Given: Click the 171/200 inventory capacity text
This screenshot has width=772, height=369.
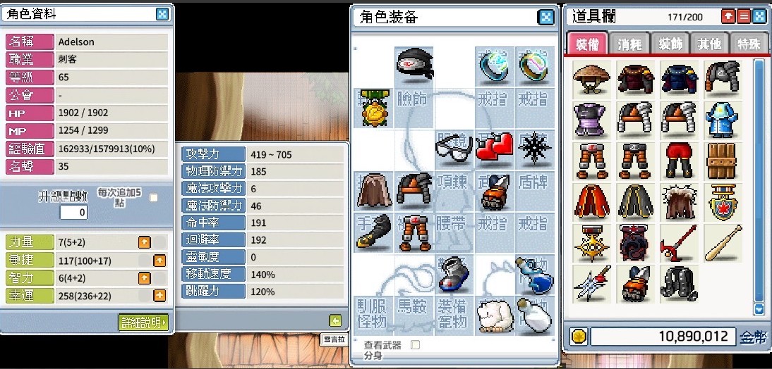Looking at the screenshot, I should tap(685, 17).
